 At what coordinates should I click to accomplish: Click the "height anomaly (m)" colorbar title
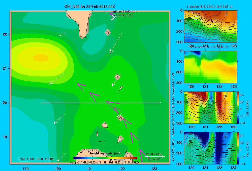pyautogui.click(x=105, y=153)
